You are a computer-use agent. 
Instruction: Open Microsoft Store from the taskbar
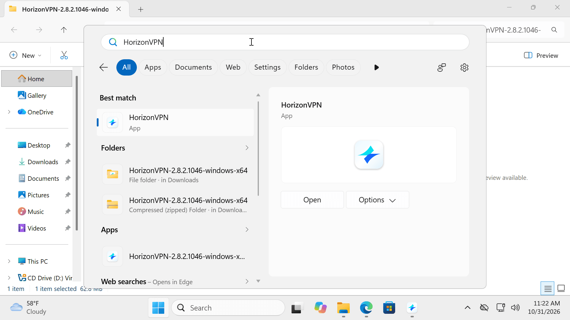(389, 308)
